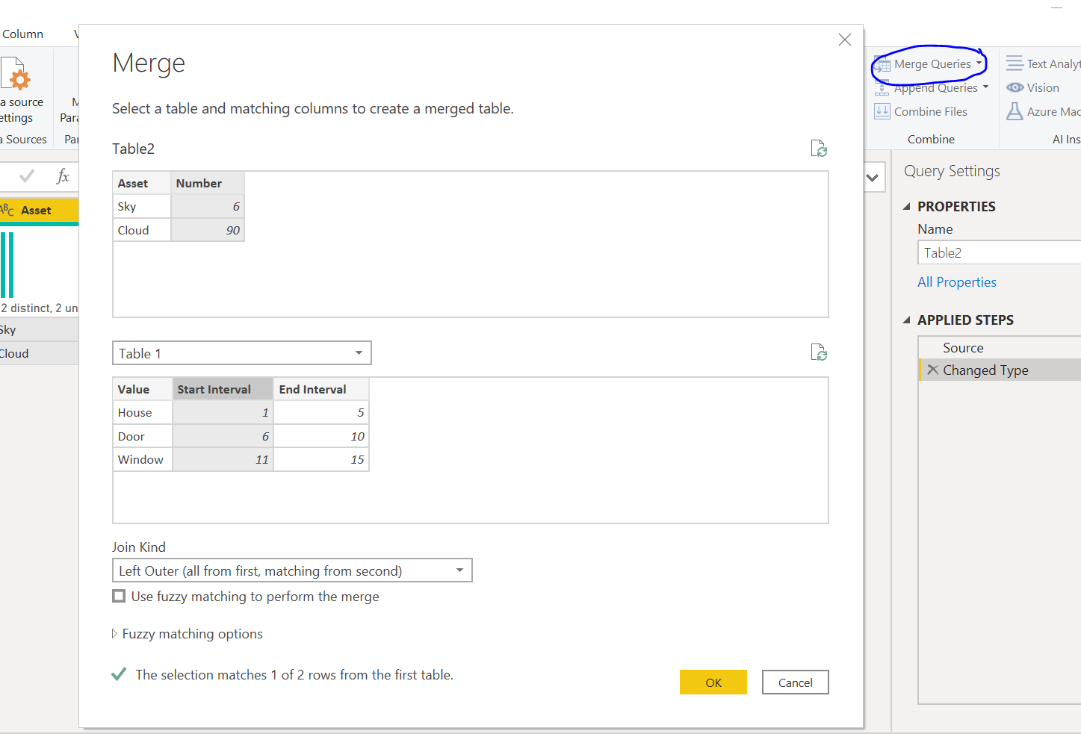Image resolution: width=1081 pixels, height=734 pixels.
Task: Click the Sky cell in Table2 preview
Action: pyautogui.click(x=142, y=207)
